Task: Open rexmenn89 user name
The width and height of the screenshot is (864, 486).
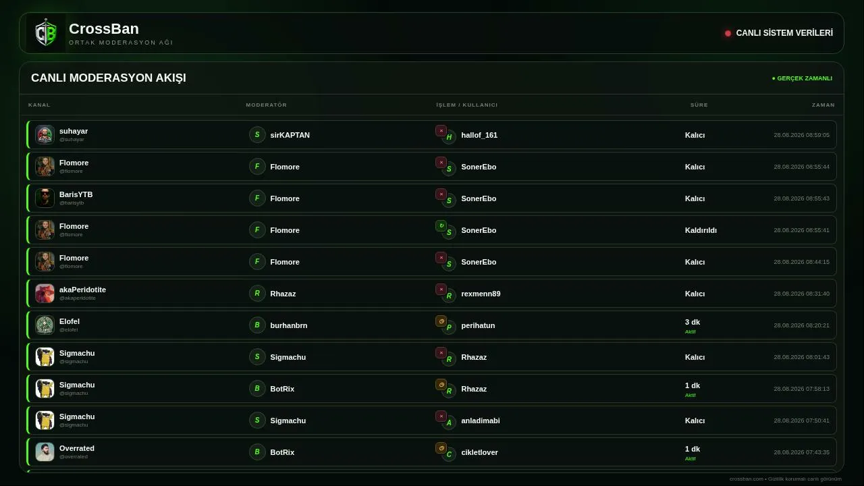Action: tap(481, 294)
